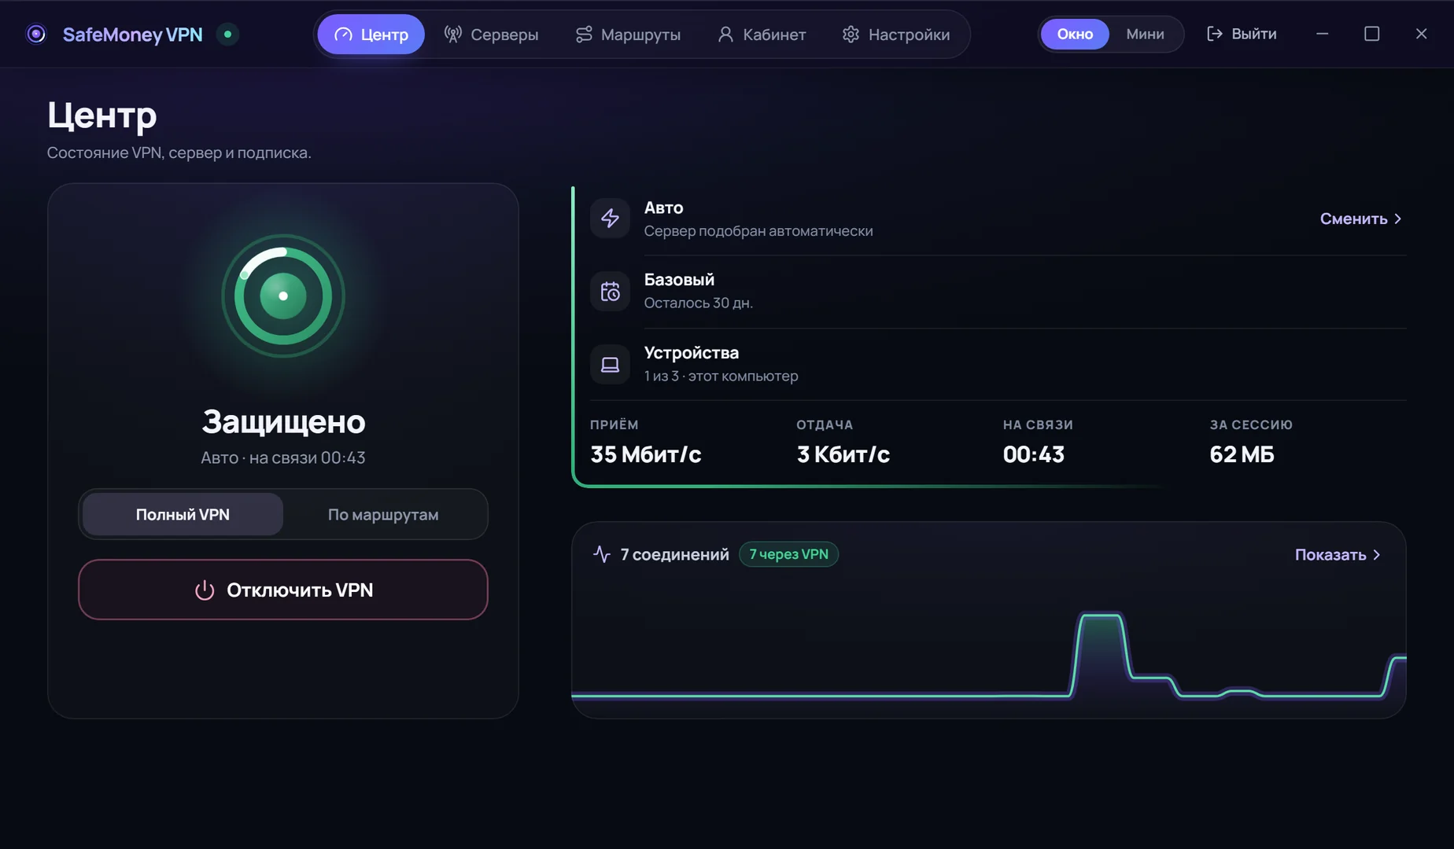
Task: Click the 62 МБ session traffic value
Action: coord(1242,454)
